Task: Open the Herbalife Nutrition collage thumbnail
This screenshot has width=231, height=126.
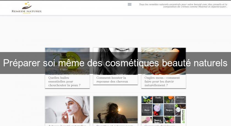Action: pyautogui.click(x=164, y=110)
